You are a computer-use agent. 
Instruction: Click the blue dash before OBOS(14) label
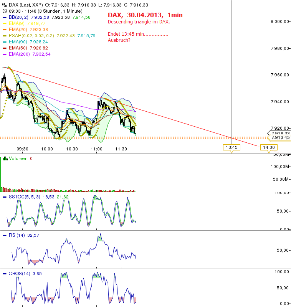[5, 274]
